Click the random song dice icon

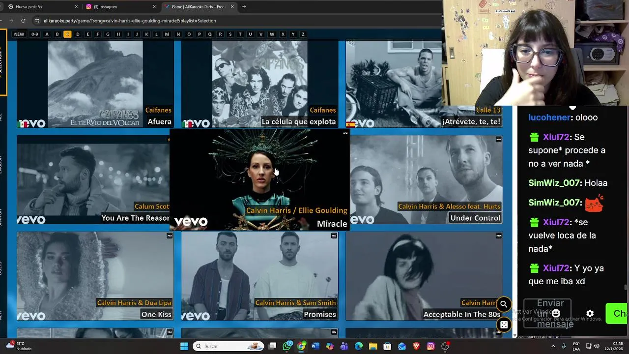click(504, 324)
